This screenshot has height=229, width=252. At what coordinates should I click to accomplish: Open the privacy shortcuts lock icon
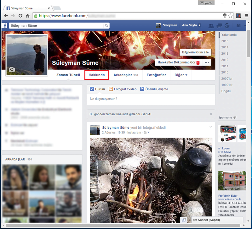click(x=238, y=26)
